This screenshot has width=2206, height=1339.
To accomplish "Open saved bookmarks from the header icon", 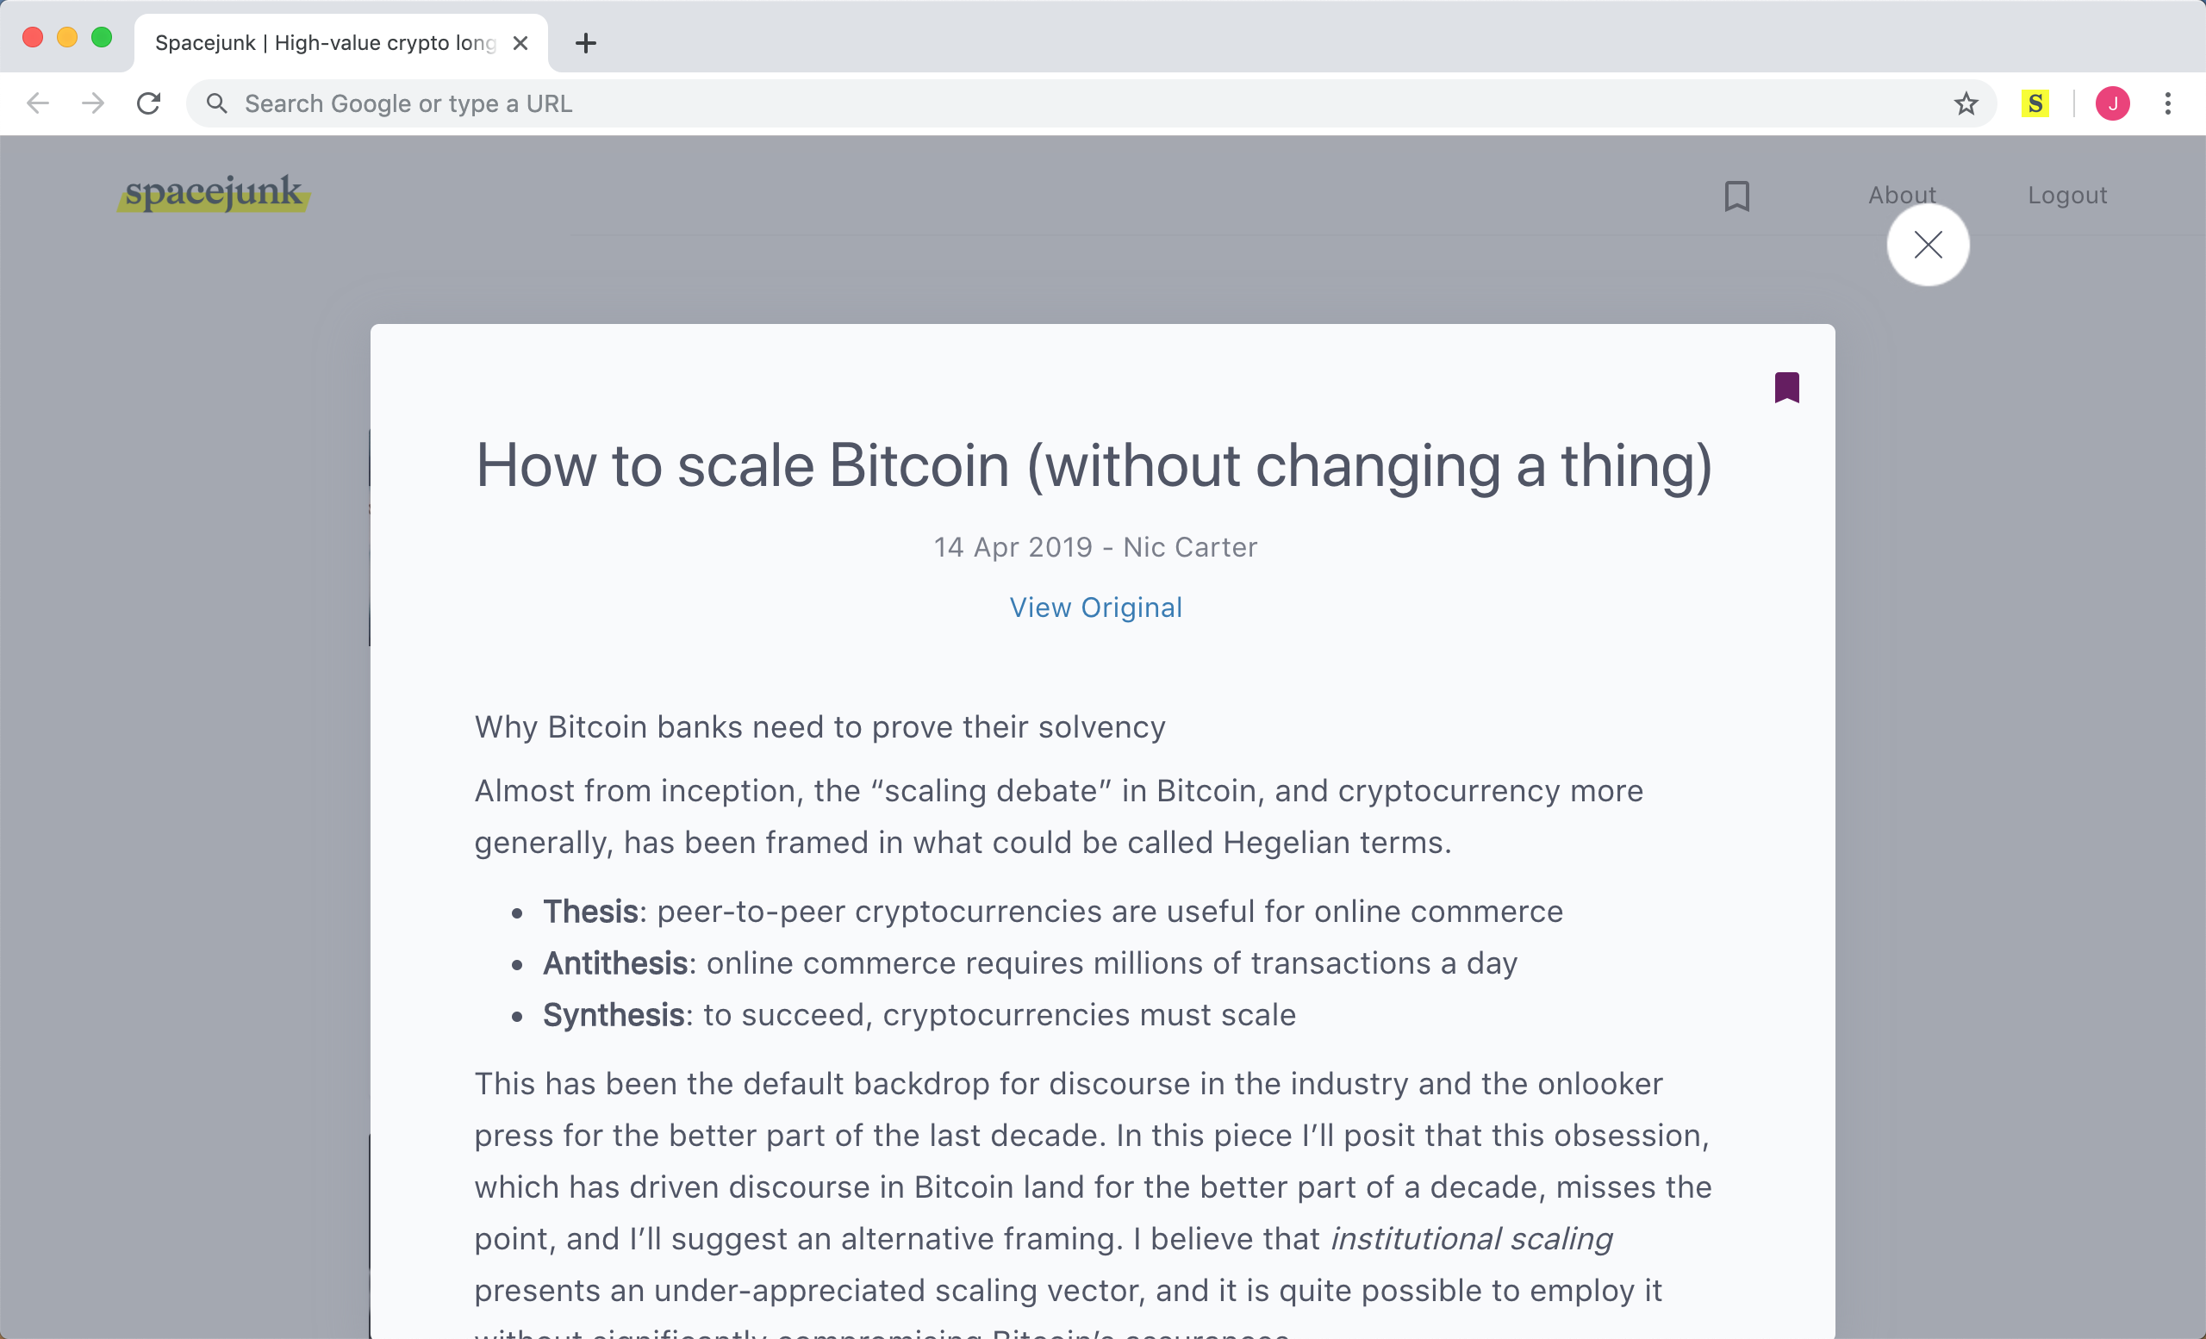I will (x=1736, y=196).
